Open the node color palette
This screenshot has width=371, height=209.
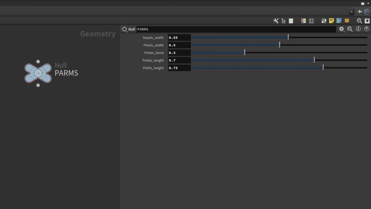303,21
